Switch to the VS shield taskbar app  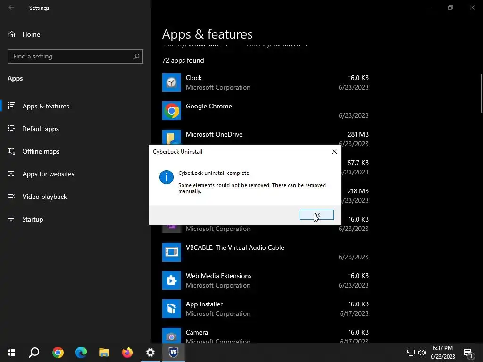click(174, 353)
